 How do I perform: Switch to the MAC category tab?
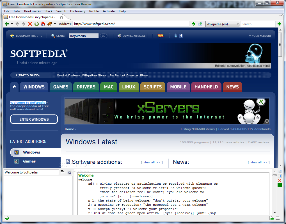coord(109,87)
